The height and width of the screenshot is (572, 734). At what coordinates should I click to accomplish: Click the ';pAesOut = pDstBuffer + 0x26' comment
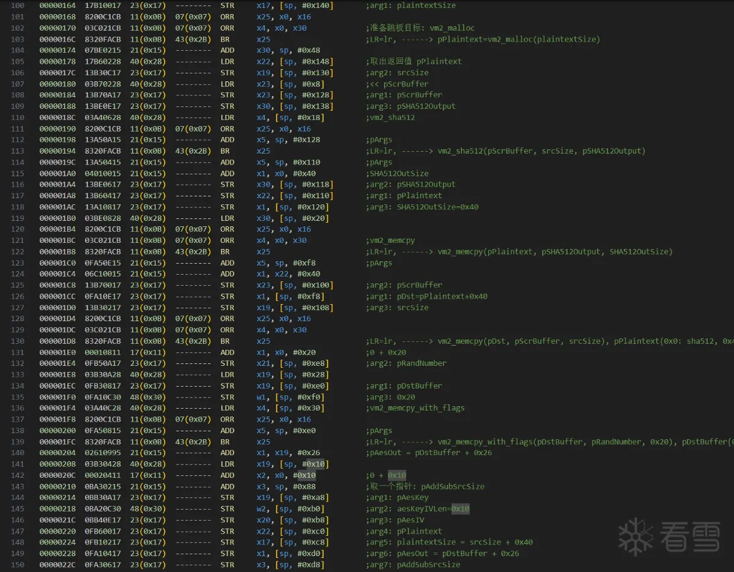pyautogui.click(x=429, y=453)
